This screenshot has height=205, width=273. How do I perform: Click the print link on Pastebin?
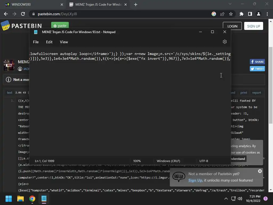coord(244,93)
